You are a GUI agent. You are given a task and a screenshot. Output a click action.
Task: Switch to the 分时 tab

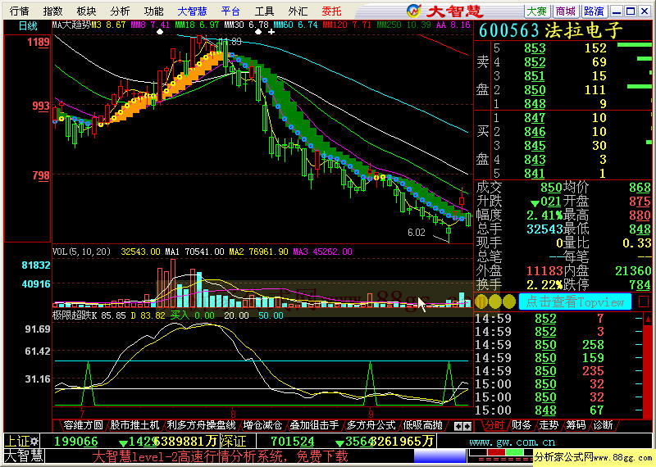pos(494,425)
